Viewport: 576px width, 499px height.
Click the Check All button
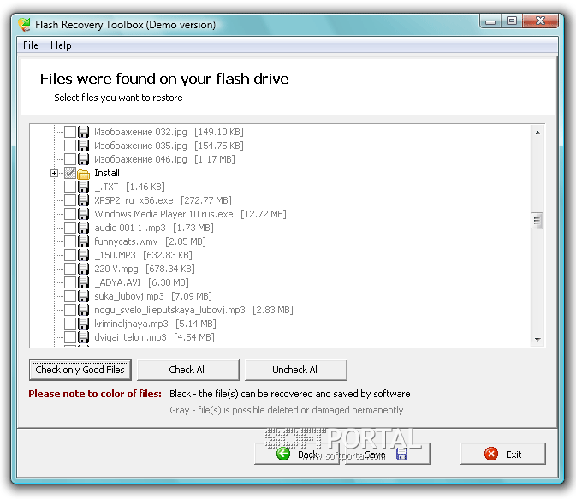pos(187,370)
